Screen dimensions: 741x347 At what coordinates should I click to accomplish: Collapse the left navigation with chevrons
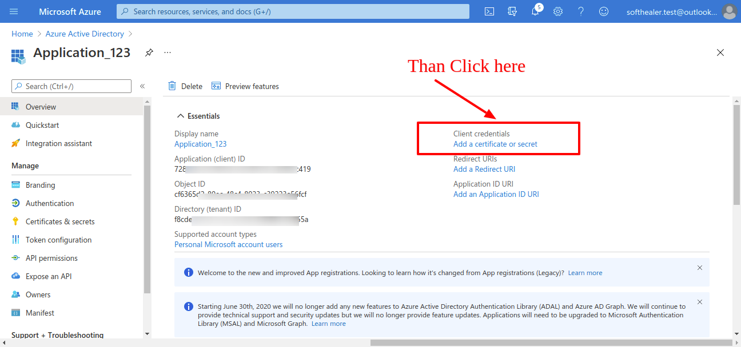click(142, 86)
